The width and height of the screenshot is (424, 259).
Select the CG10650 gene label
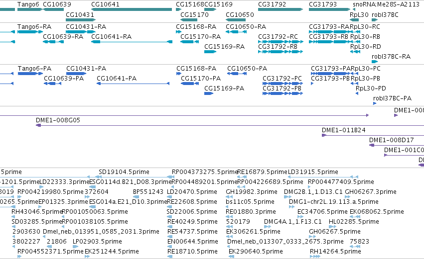point(240,14)
